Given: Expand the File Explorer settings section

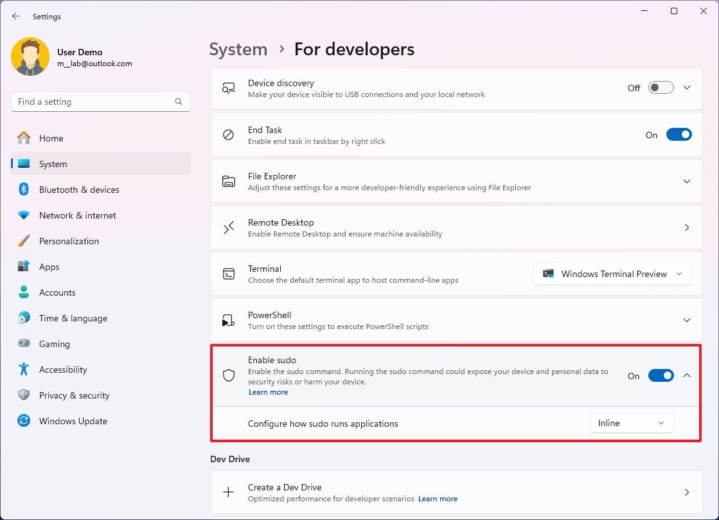Looking at the screenshot, I should point(687,181).
